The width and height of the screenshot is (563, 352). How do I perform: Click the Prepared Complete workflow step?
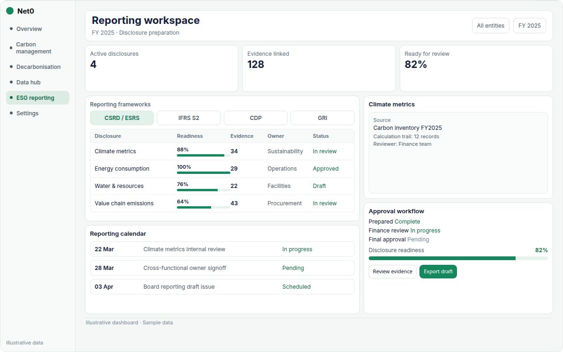[395, 222]
